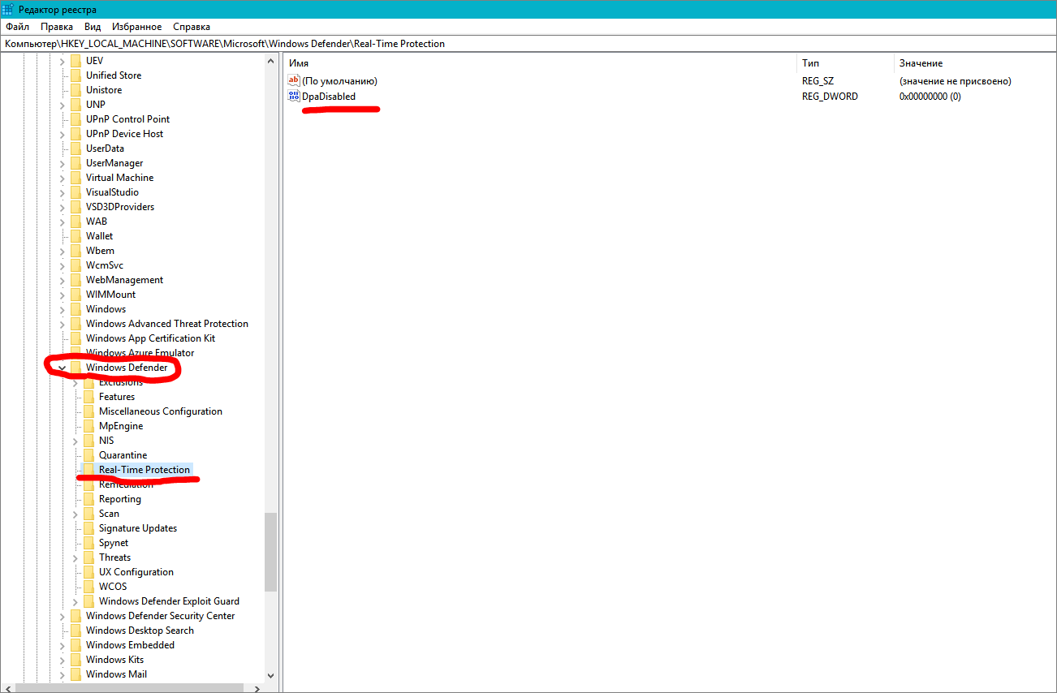Expand the Virtual Machine key
This screenshot has width=1057, height=693.
click(x=63, y=178)
